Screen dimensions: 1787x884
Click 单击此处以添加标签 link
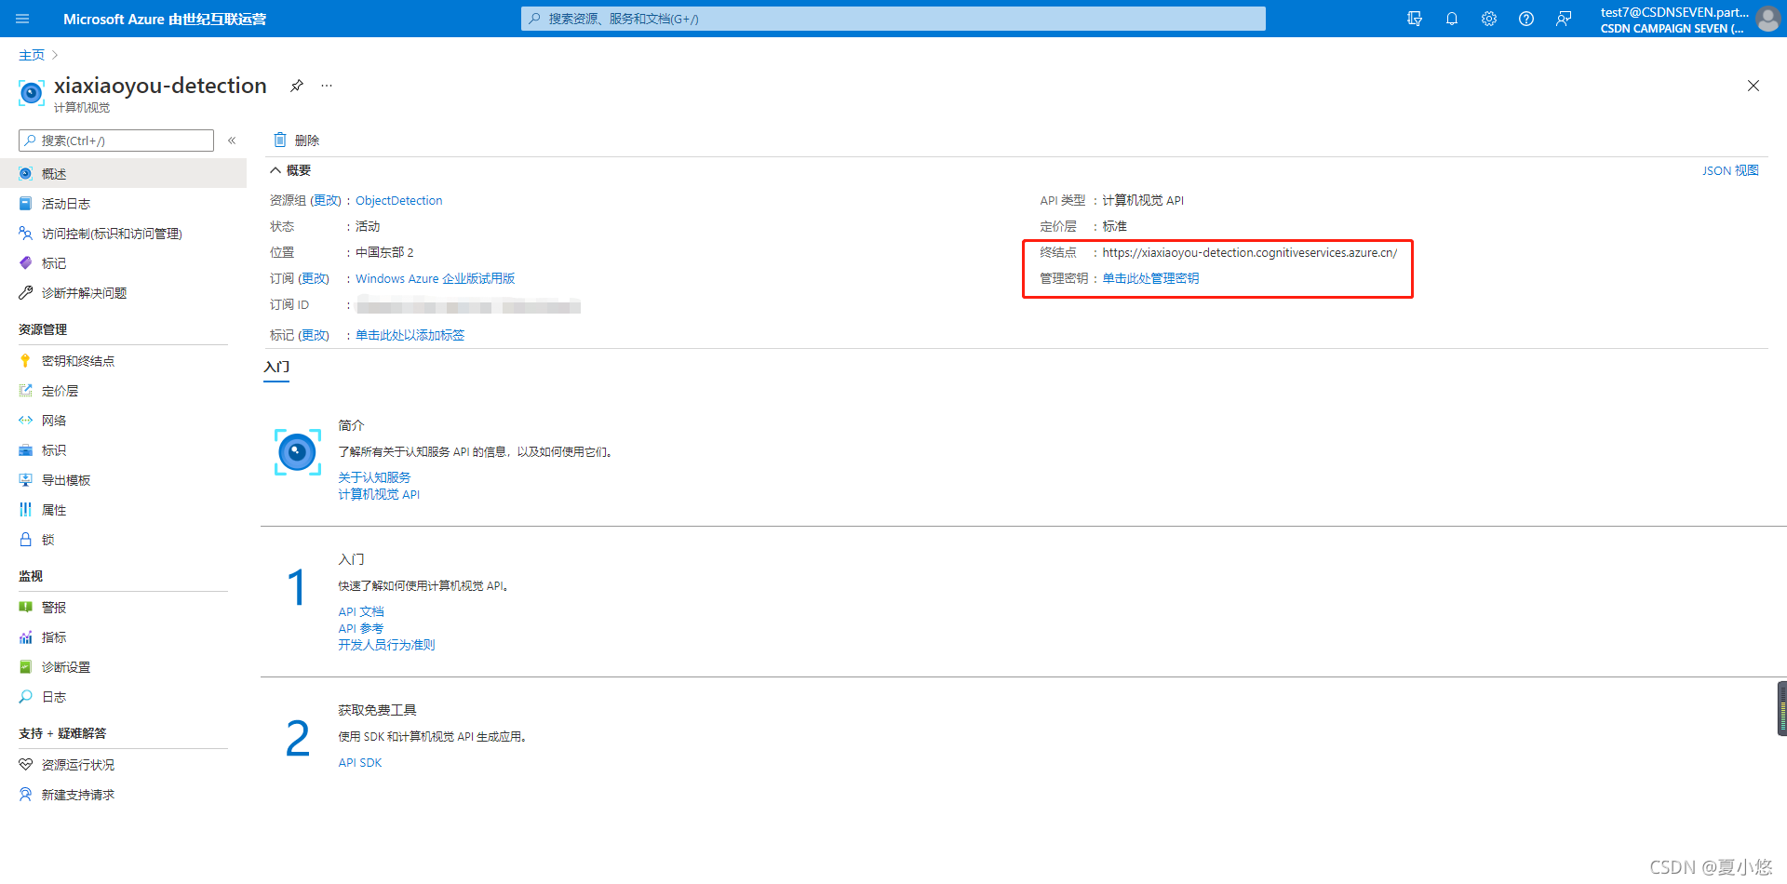pyautogui.click(x=410, y=336)
